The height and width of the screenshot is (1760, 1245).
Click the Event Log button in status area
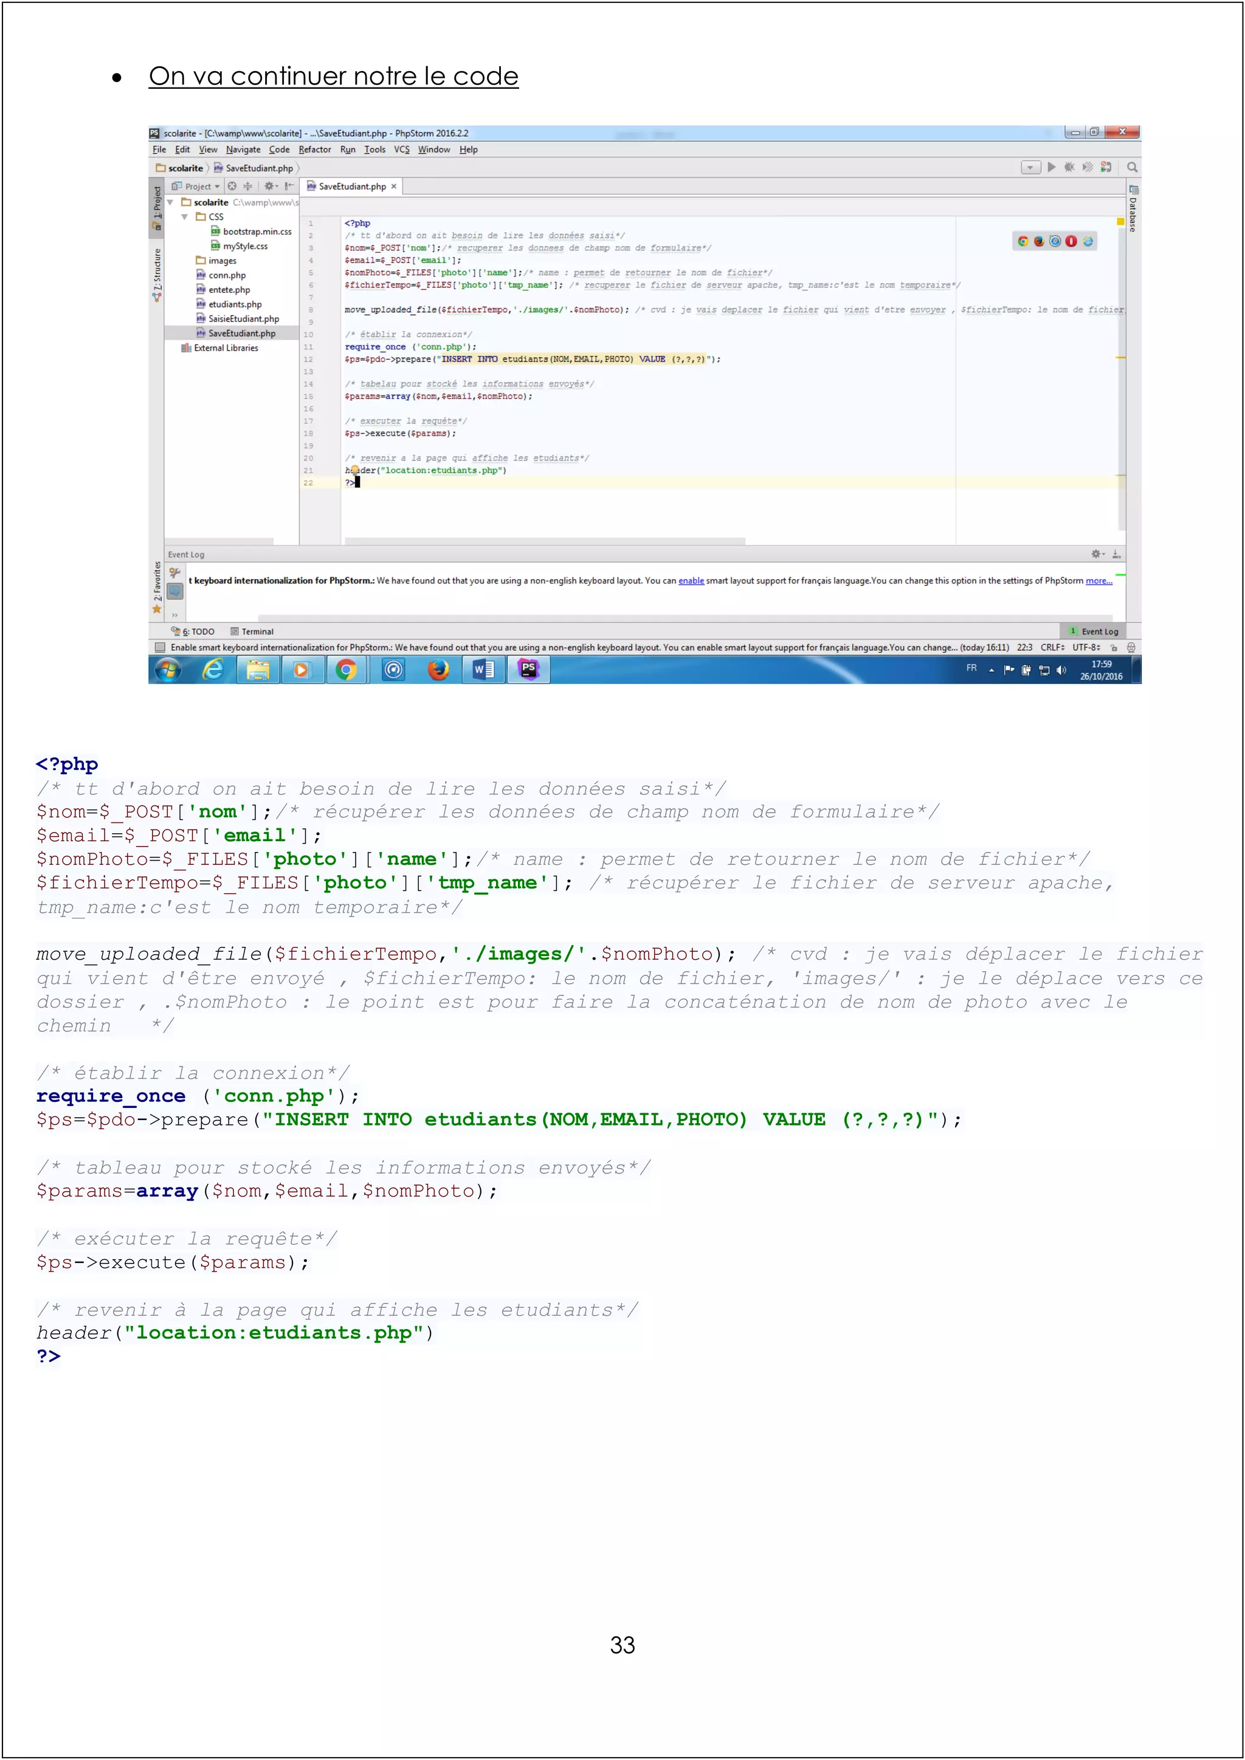1093,631
